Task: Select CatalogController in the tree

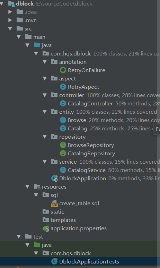Action: pos(90,104)
